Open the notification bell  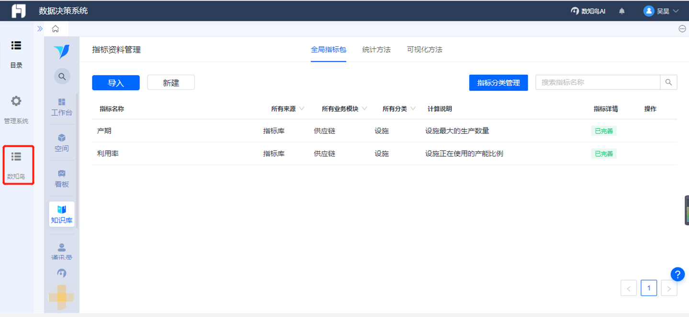pos(622,11)
